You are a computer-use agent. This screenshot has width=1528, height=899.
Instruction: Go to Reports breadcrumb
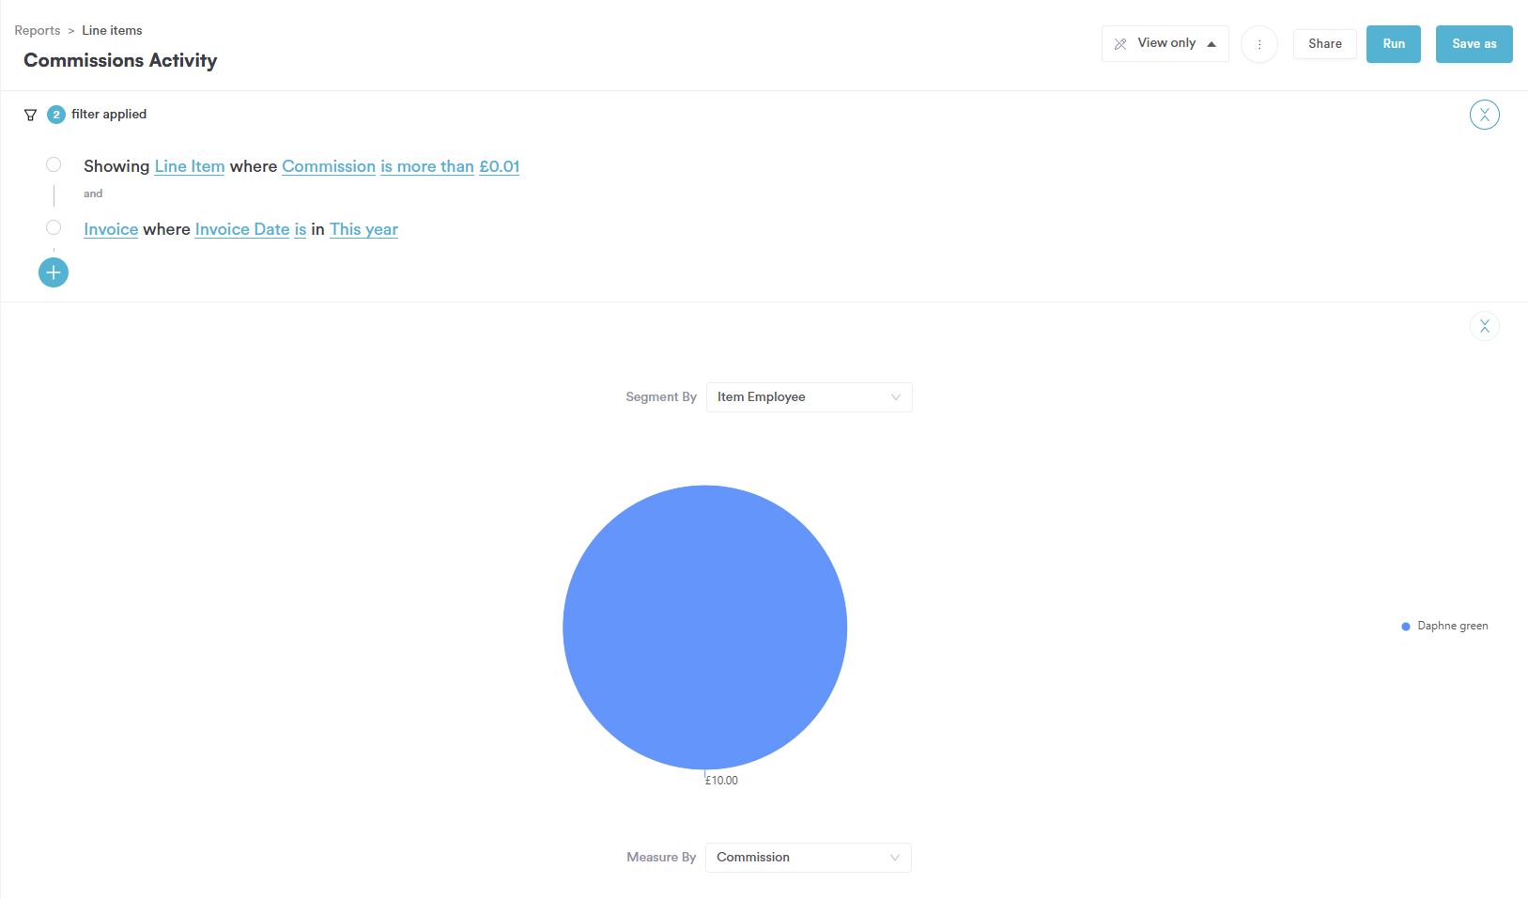coord(38,30)
